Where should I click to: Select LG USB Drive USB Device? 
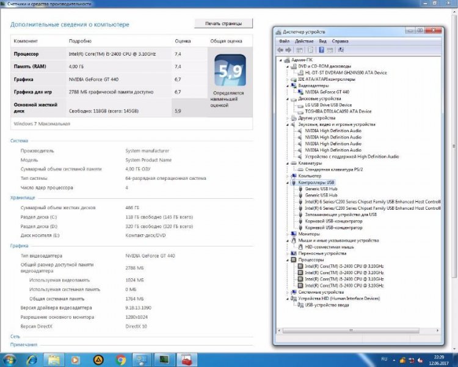[x=329, y=105]
